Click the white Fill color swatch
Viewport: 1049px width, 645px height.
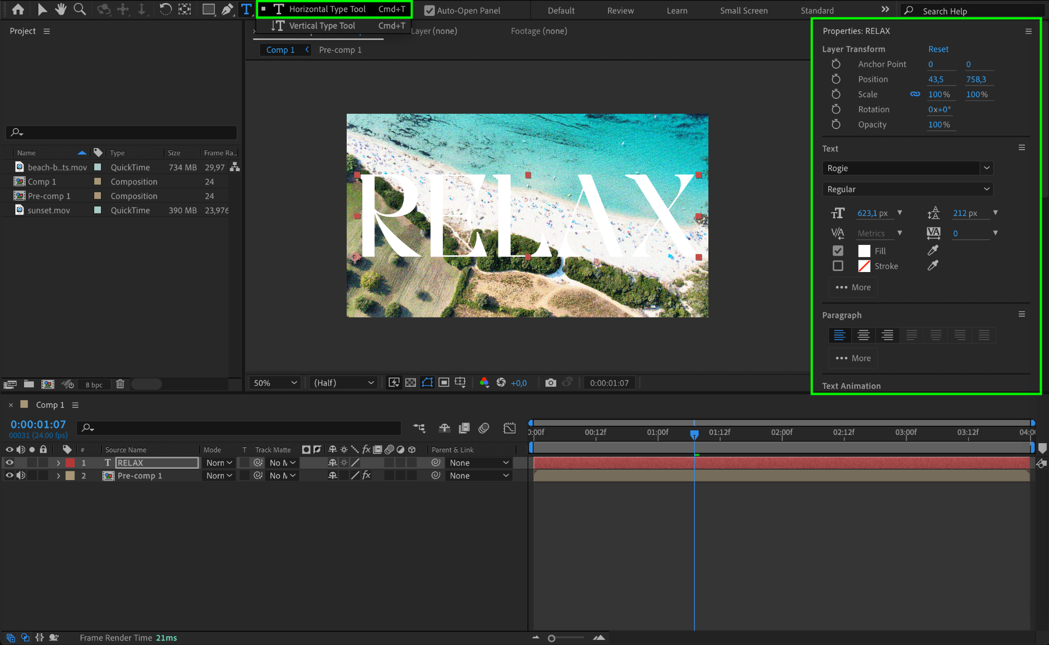(x=864, y=251)
